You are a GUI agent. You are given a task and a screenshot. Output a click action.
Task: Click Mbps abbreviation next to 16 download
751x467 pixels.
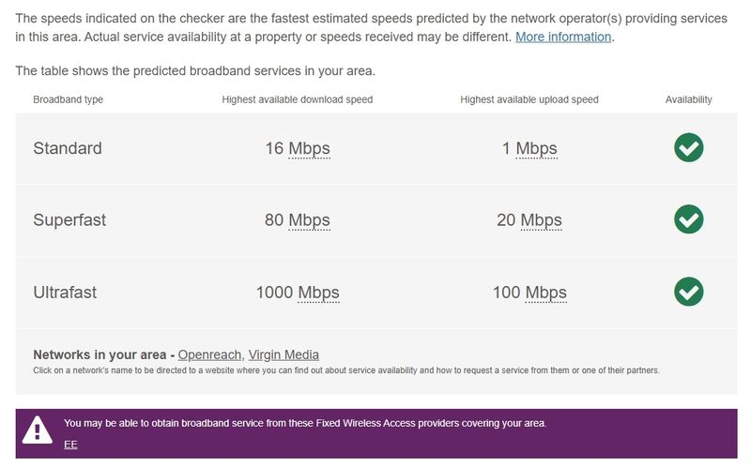(x=309, y=148)
